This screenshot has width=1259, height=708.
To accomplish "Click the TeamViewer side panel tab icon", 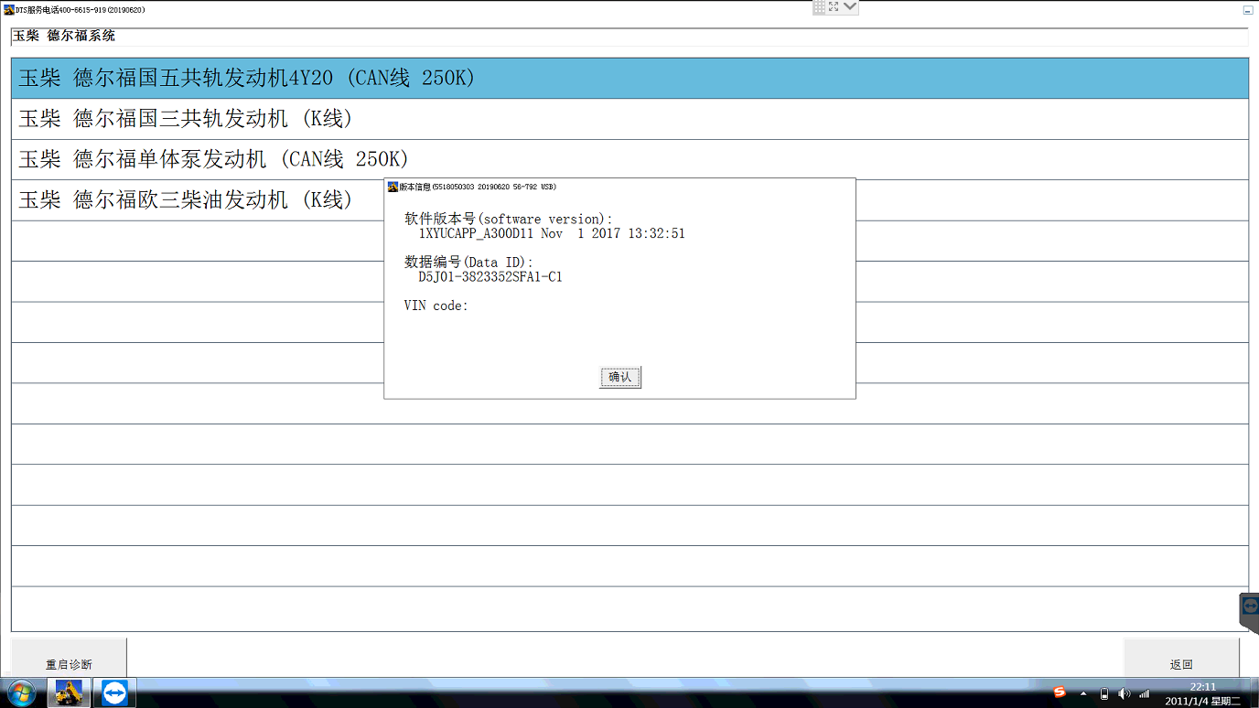I will click(x=1250, y=607).
